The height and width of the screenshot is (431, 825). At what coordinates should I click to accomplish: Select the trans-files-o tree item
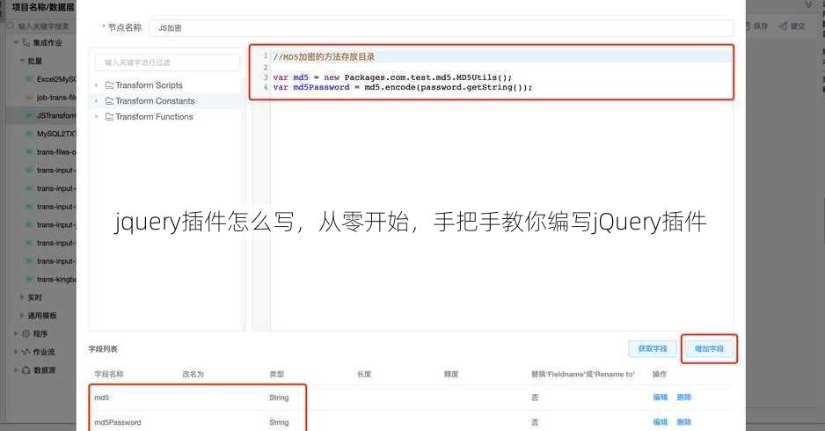(x=56, y=151)
